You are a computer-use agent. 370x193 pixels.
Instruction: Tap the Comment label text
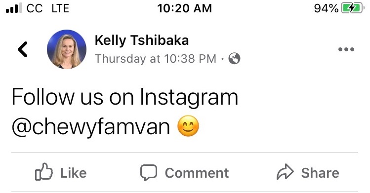point(197,173)
